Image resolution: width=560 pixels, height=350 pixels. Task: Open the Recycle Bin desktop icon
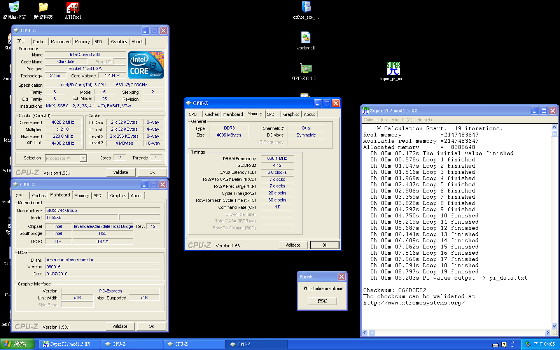pos(14,10)
